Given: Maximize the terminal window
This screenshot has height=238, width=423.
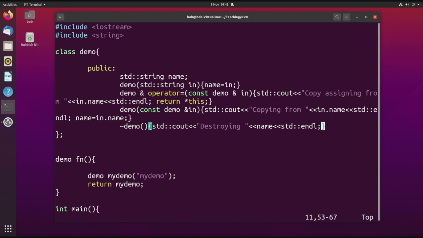Looking at the screenshot, I should tap(366, 17).
